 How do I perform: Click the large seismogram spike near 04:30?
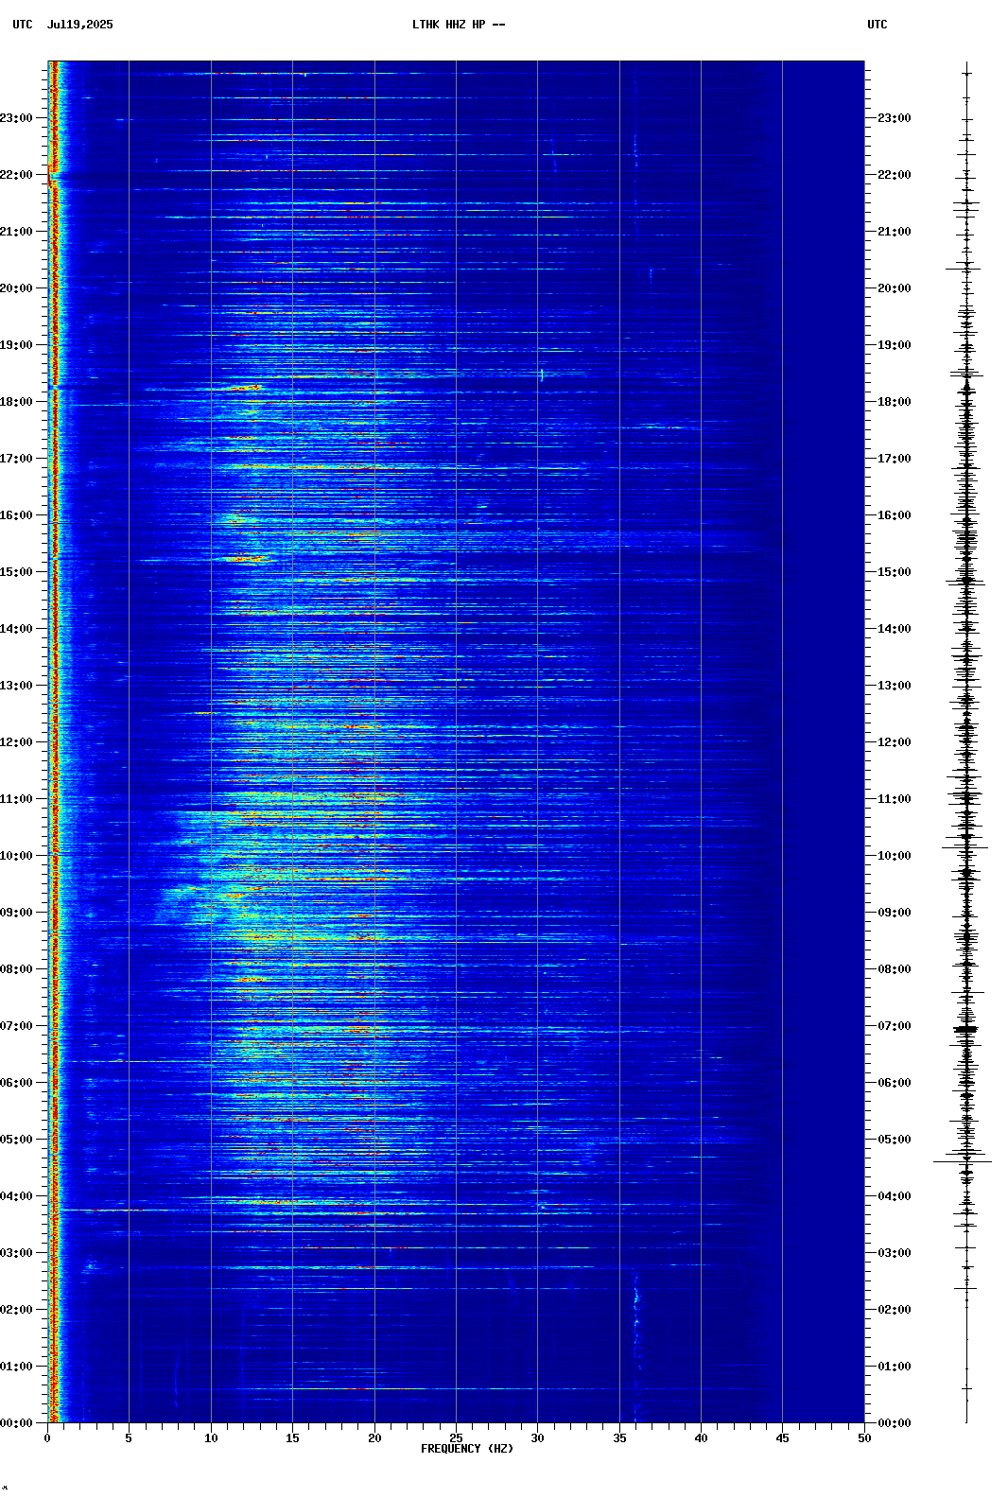coord(964,1161)
